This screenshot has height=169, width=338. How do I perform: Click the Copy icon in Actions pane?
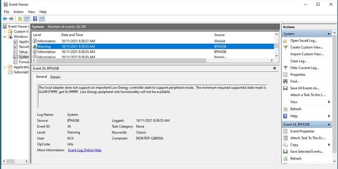click(285, 145)
